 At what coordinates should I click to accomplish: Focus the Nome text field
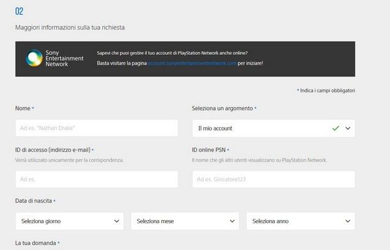point(97,128)
